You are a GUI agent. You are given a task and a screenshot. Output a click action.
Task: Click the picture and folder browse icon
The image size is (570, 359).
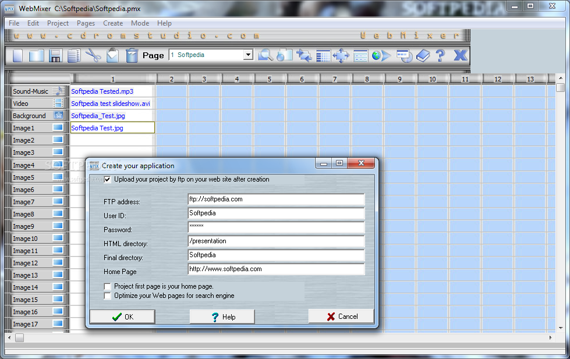point(284,56)
